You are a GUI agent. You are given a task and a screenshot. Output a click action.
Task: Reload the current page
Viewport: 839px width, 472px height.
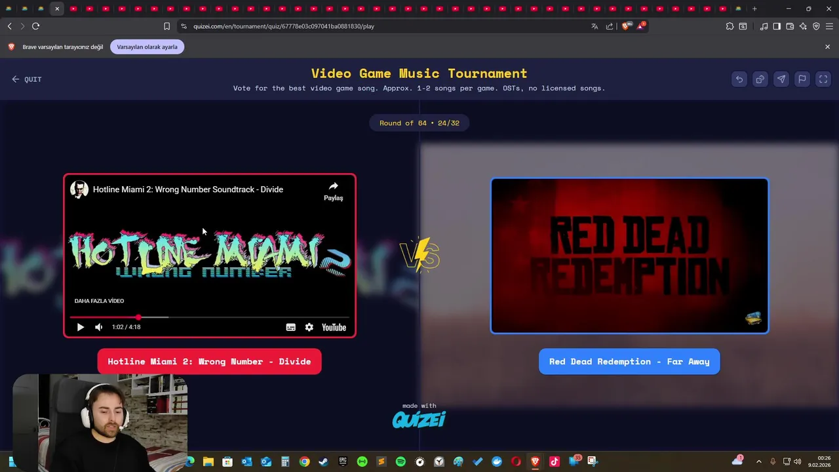click(35, 26)
